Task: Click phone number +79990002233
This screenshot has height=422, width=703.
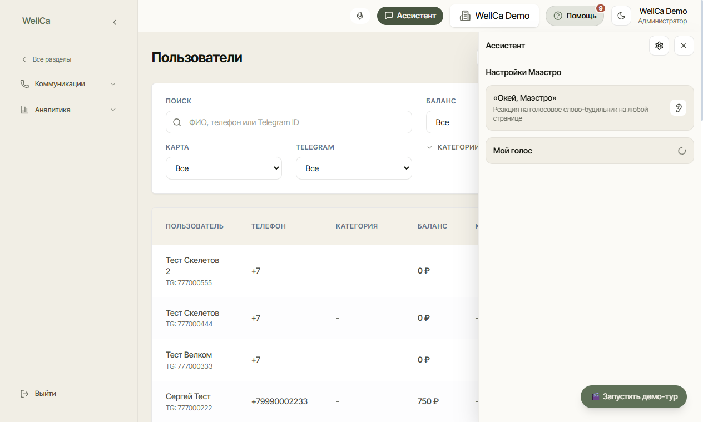Action: [279, 401]
